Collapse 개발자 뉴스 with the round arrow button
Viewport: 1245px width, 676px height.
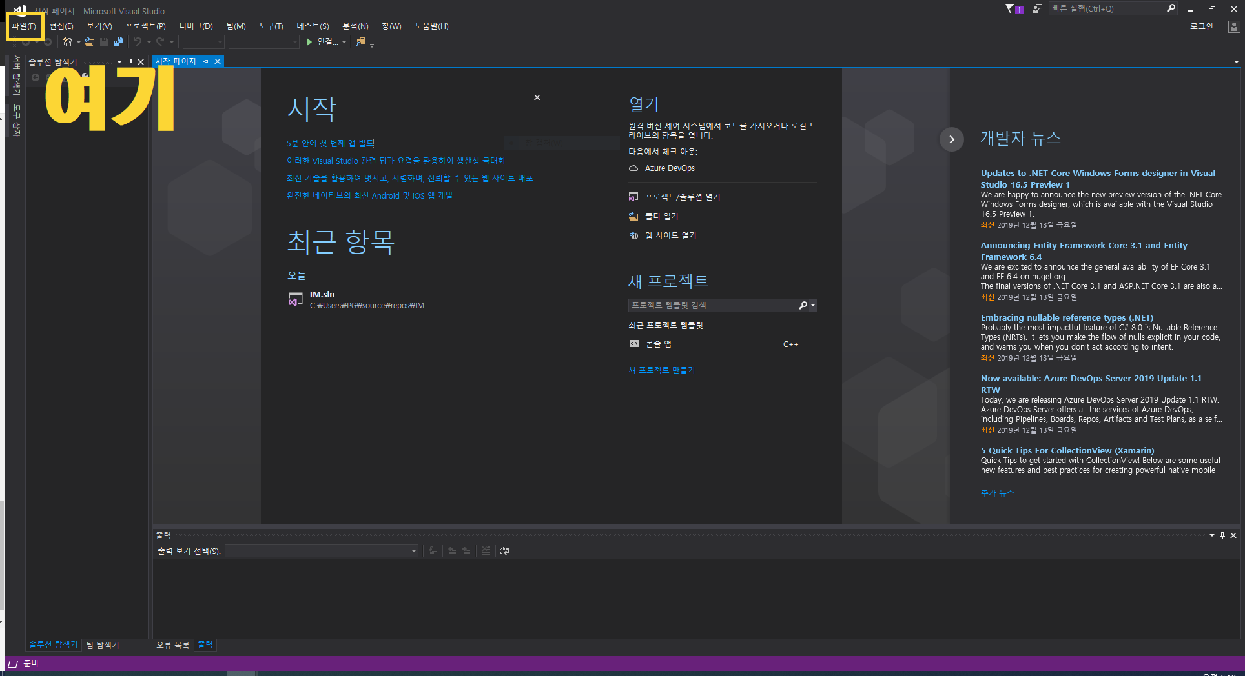(952, 139)
